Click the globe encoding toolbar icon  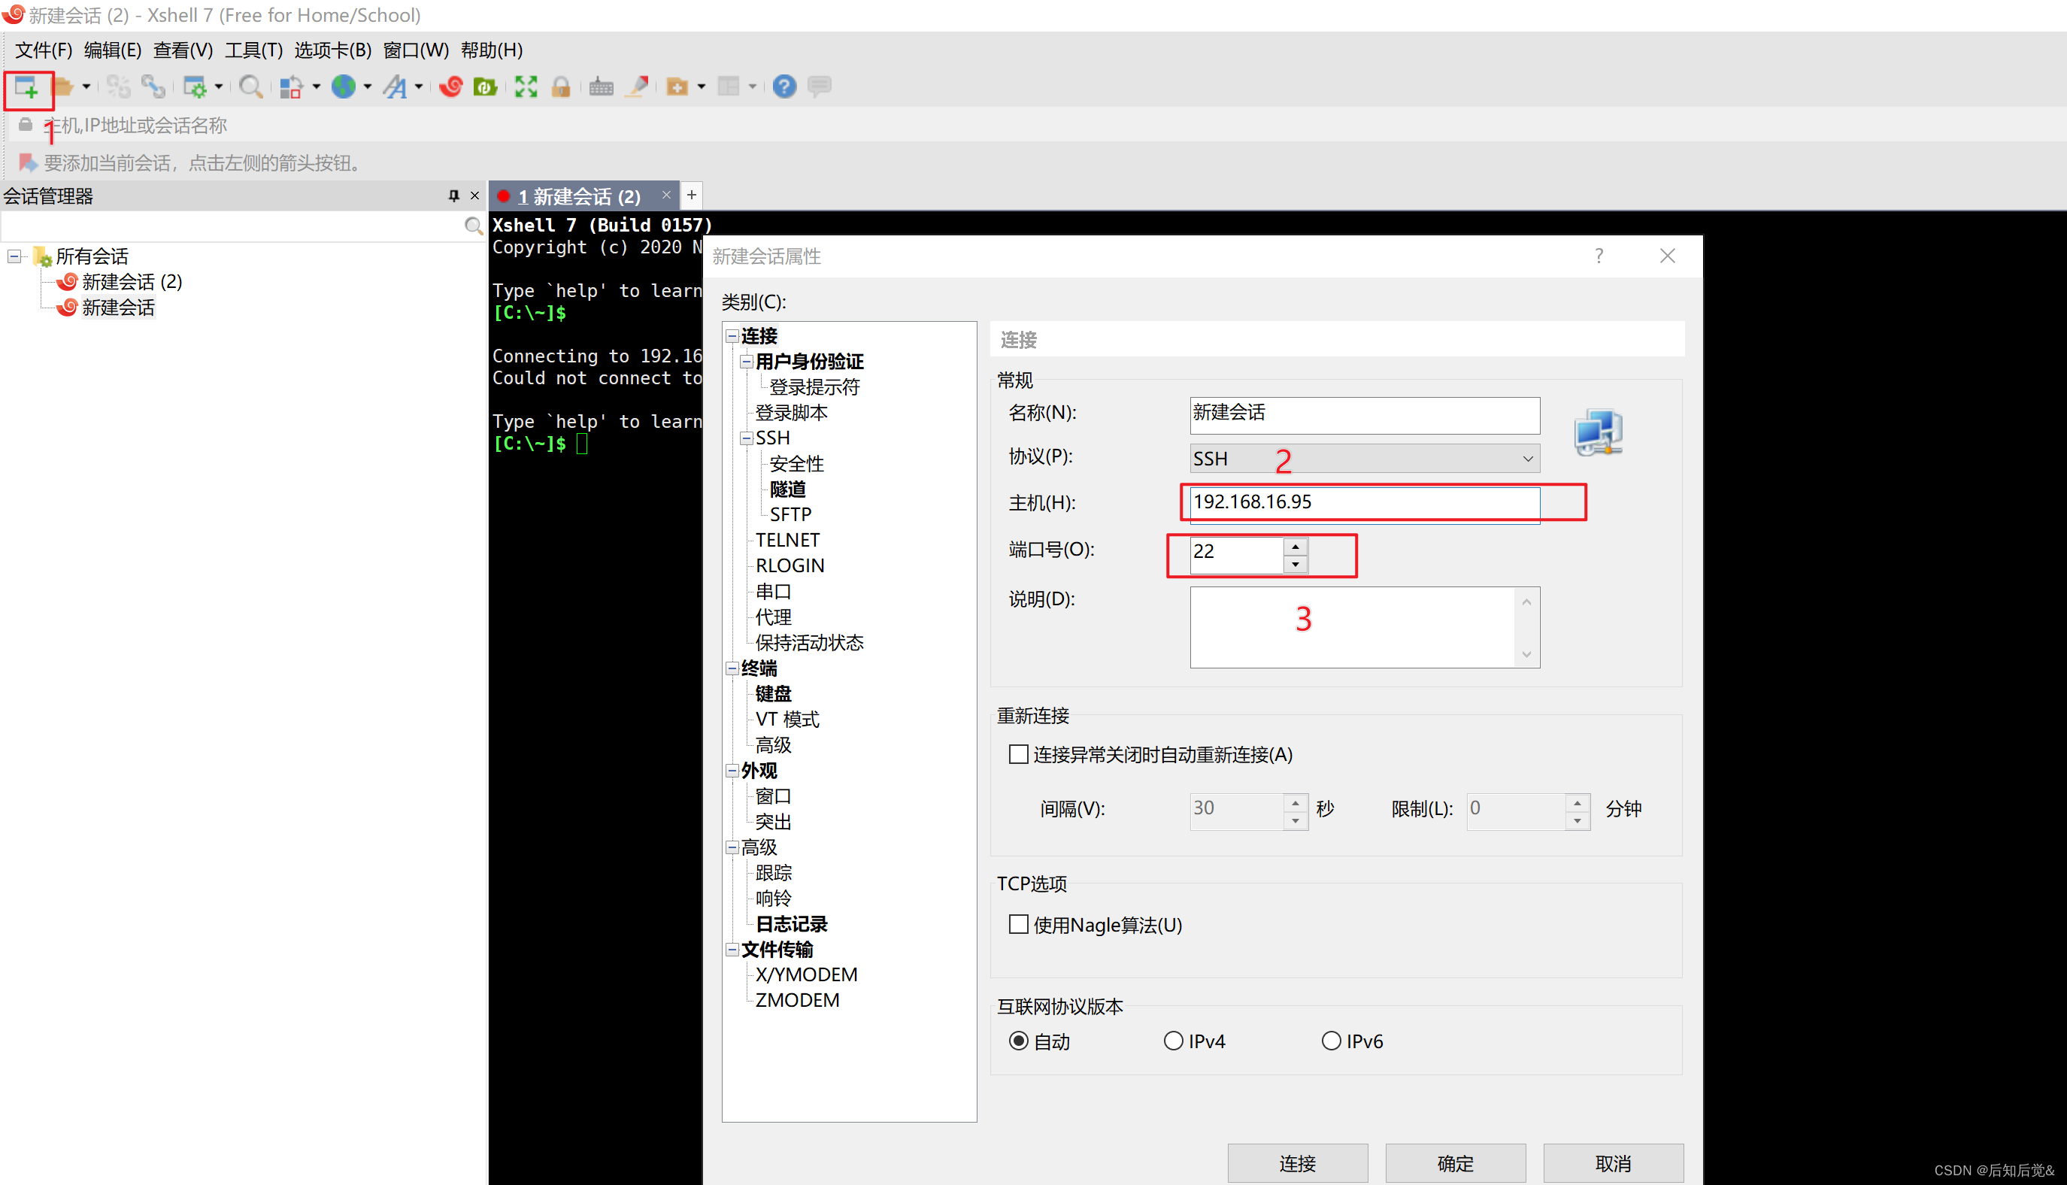344,87
